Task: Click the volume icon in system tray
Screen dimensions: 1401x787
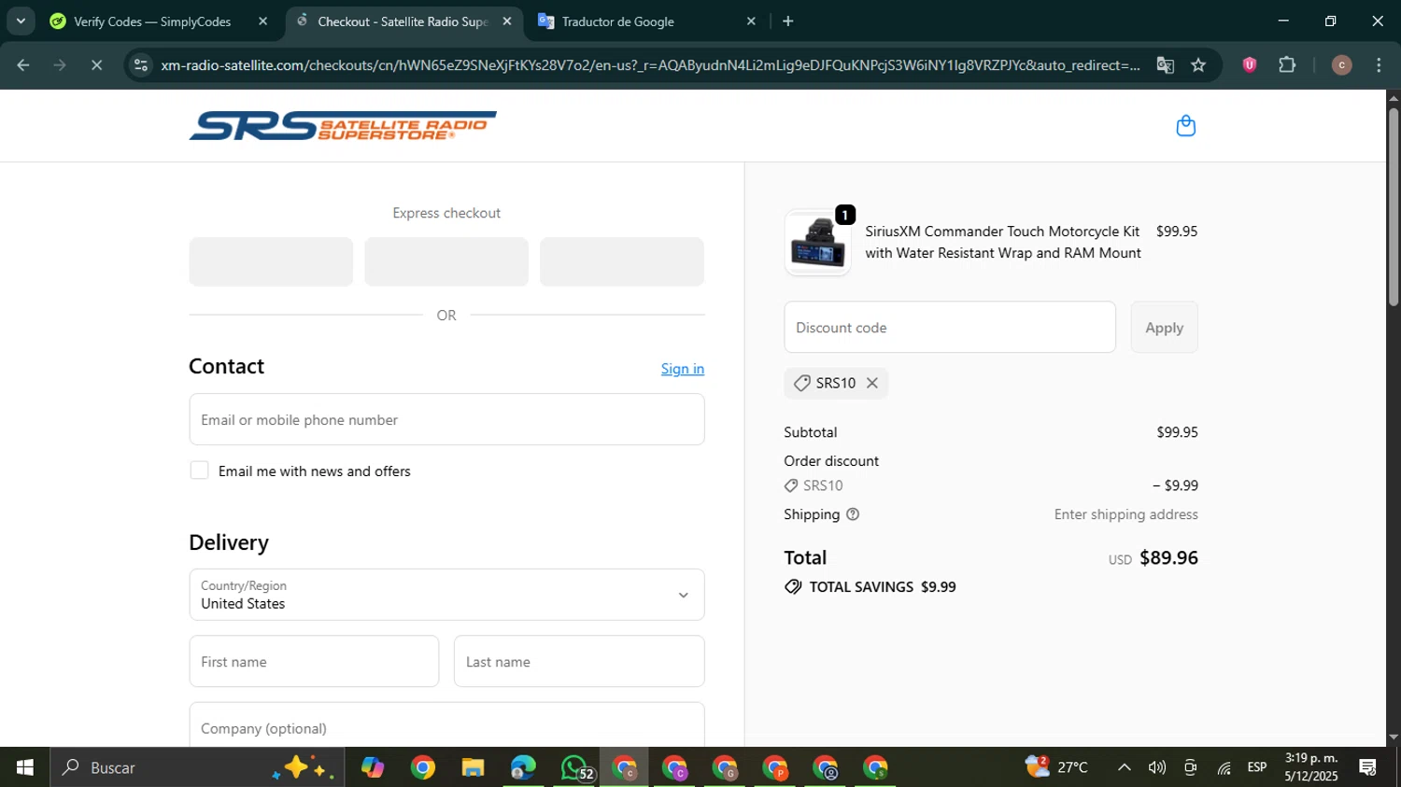Action: [x=1157, y=767]
